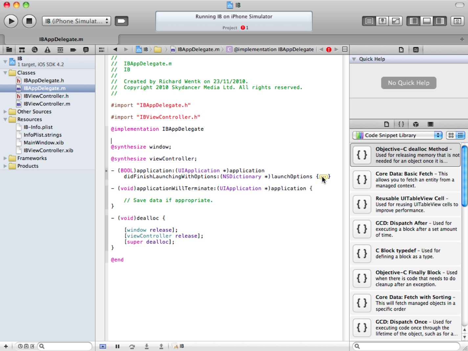Select the GCD: Dispatch After snippet
The width and height of the screenshot is (468, 351).
[x=406, y=229]
